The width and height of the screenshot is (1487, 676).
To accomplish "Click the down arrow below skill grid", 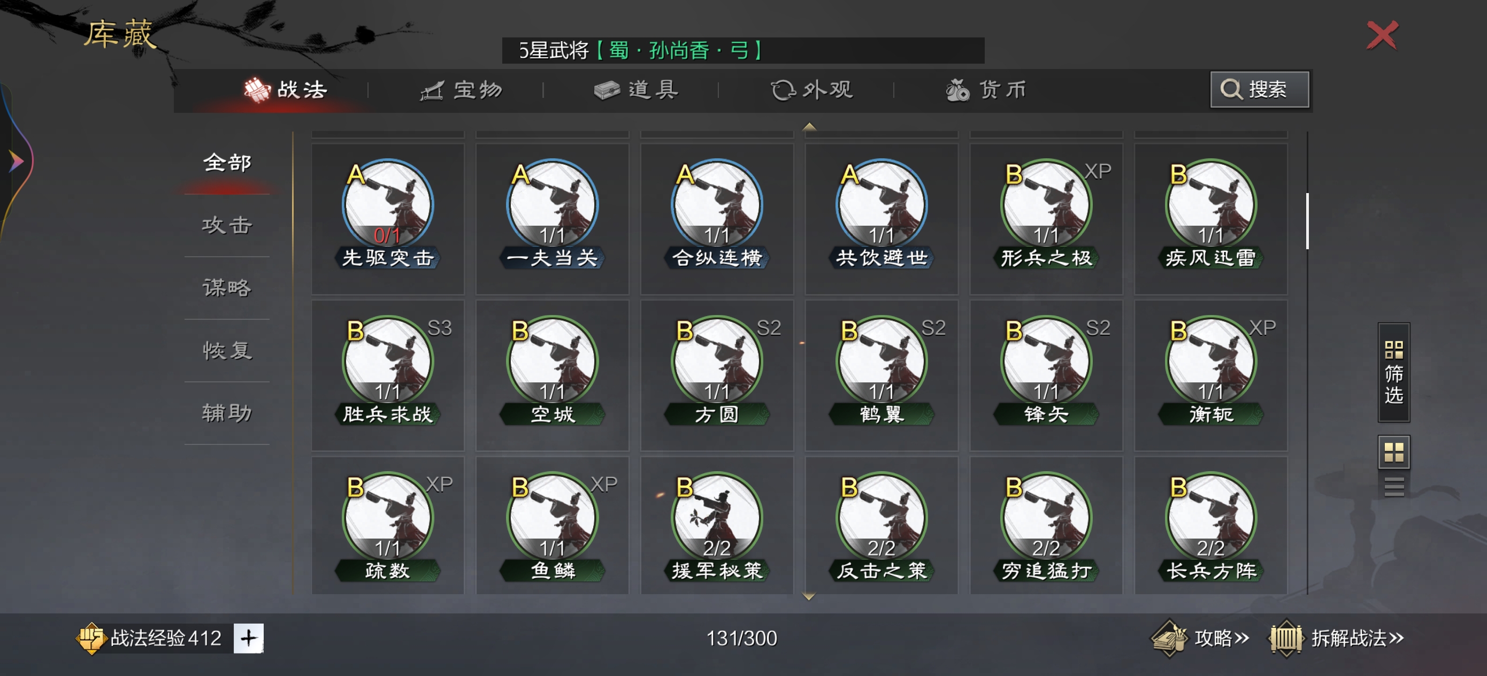I will coord(809,596).
